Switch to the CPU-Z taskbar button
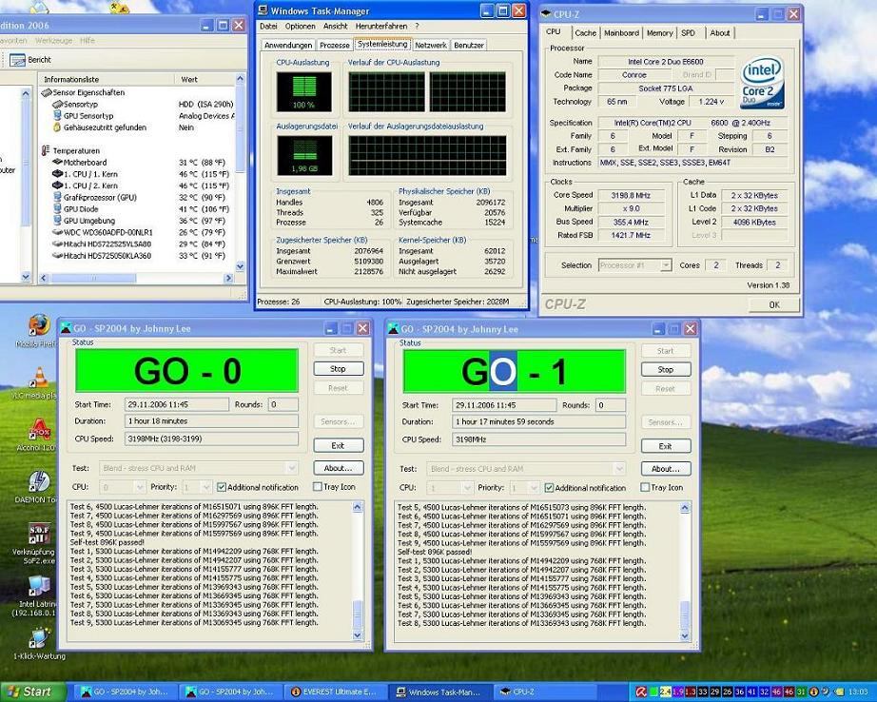The height and width of the screenshot is (702, 877). tap(545, 692)
